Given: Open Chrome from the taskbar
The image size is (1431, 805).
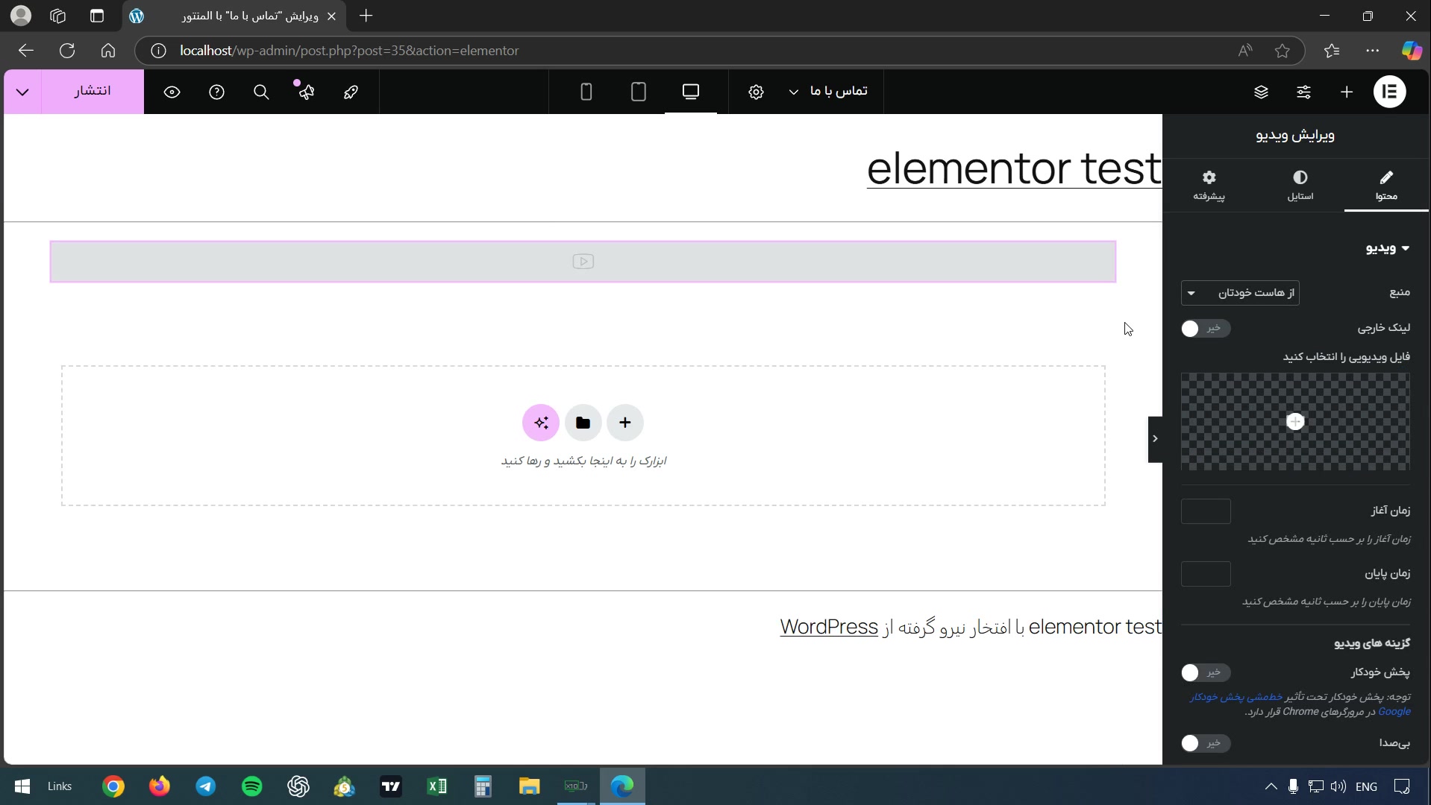Looking at the screenshot, I should [113, 786].
